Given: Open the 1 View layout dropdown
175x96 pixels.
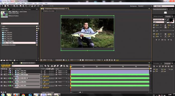Looking at the screenshot, I should click(x=100, y=60).
